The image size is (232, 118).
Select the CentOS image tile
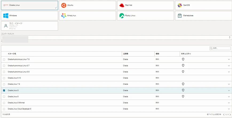click(203, 5)
